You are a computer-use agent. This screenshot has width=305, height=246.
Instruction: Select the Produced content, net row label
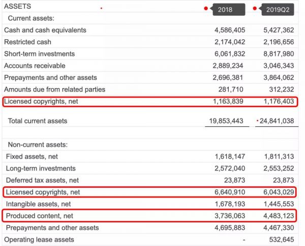[40, 216]
